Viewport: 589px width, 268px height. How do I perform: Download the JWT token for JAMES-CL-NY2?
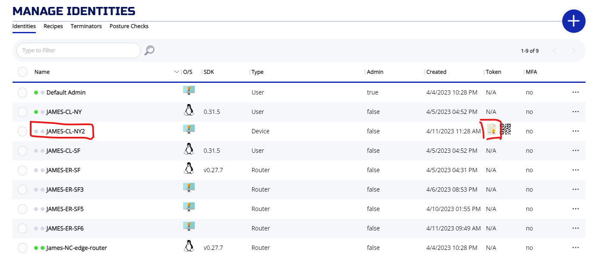point(491,130)
